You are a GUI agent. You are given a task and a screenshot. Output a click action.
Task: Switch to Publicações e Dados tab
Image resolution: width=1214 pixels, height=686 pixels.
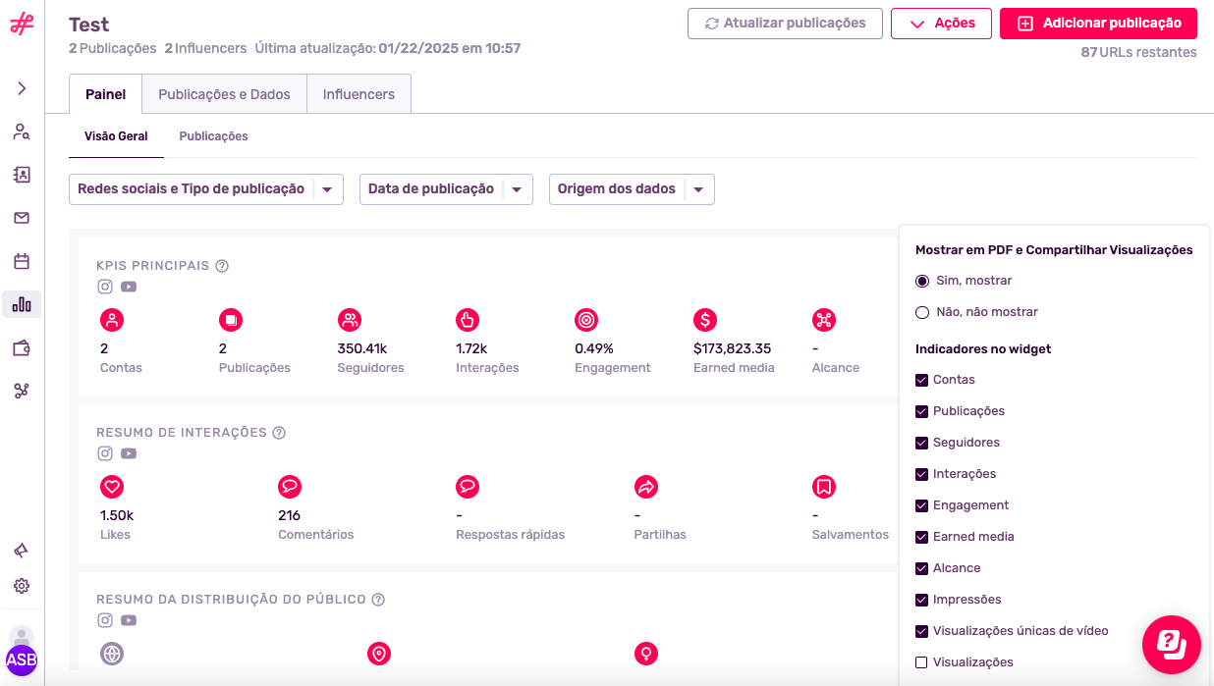tap(225, 94)
